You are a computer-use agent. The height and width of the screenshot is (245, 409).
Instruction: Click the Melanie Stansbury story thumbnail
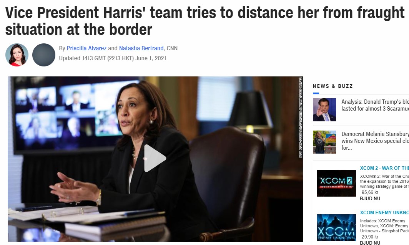324,142
